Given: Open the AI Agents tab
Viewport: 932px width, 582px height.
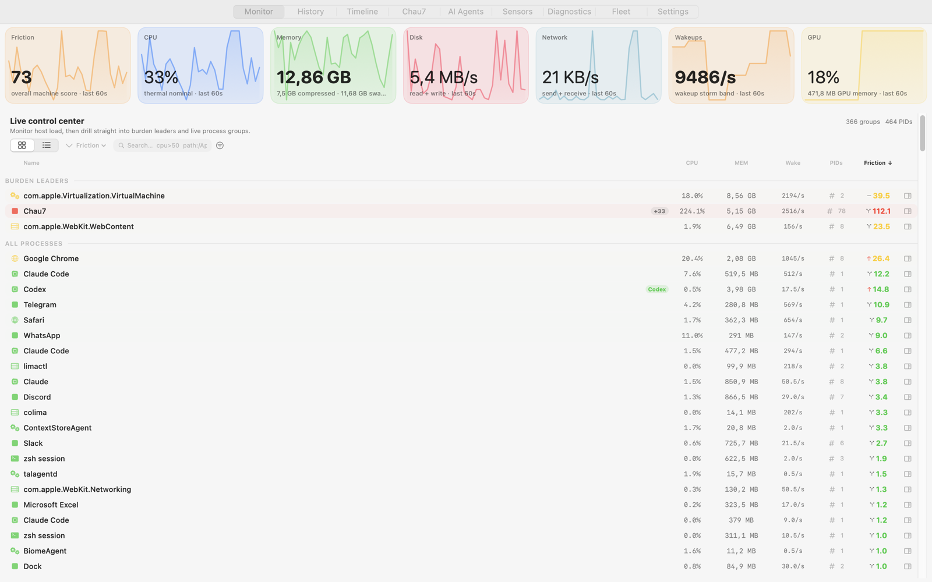Looking at the screenshot, I should pos(466,12).
